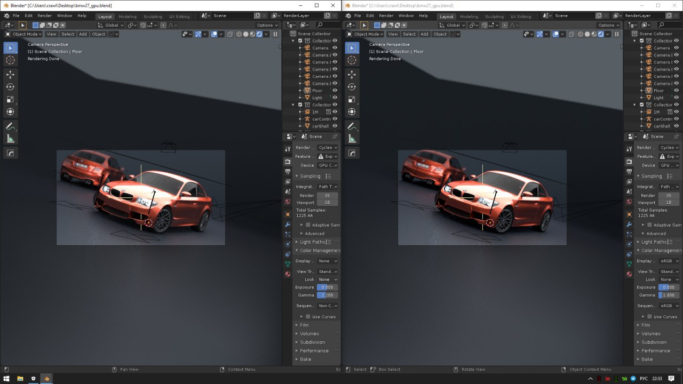
Task: Choose the Rotate tool in left Blender window
Action: tap(10, 87)
